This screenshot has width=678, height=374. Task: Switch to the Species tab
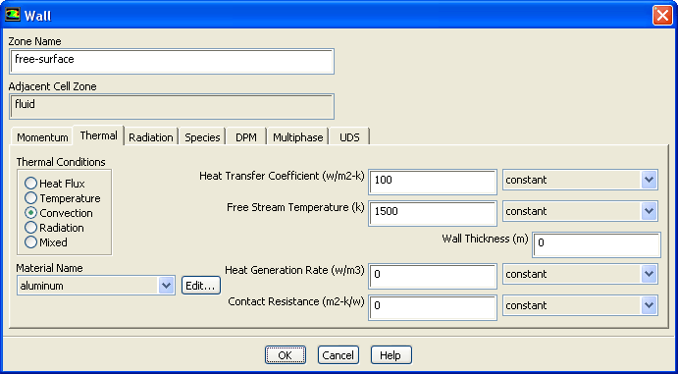[202, 137]
